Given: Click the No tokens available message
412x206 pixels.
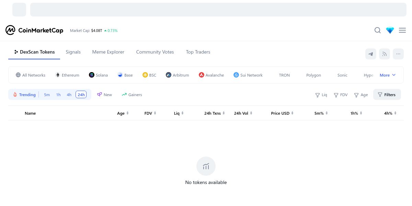Looking at the screenshot, I should point(206,182).
